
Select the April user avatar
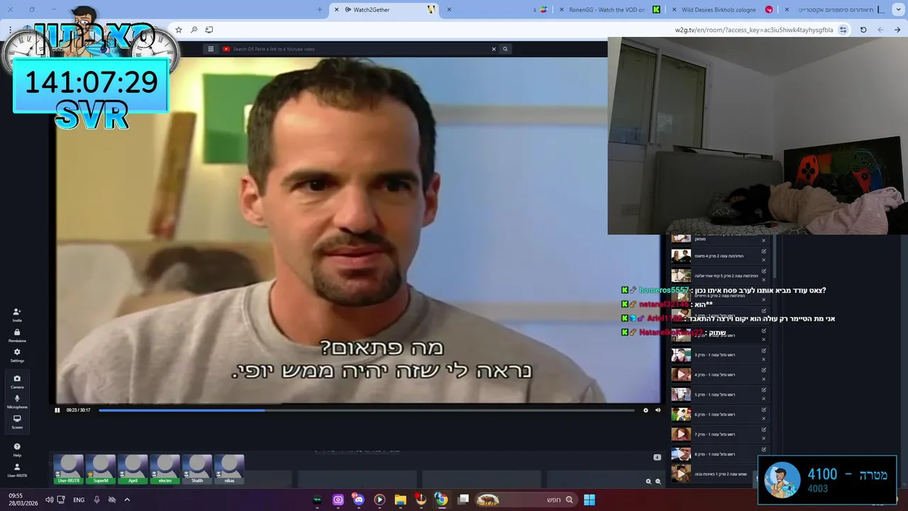[x=133, y=469]
